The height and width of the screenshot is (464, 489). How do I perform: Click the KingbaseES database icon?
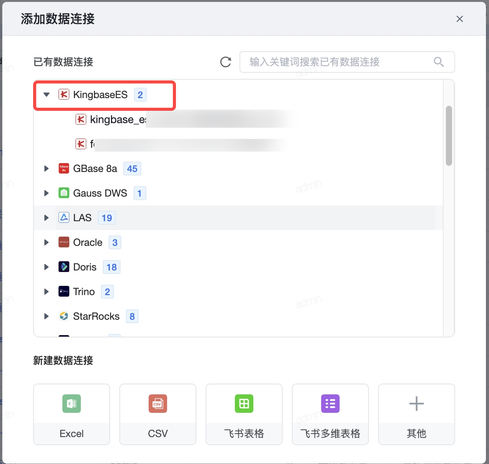coord(64,94)
